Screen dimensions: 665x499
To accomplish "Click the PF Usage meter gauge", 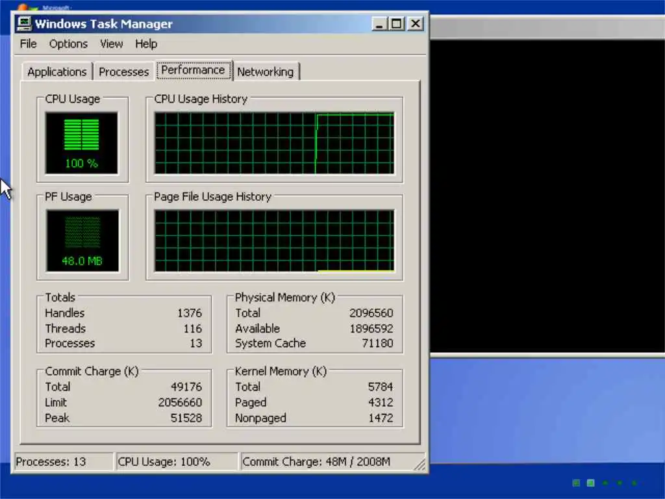I will click(x=82, y=240).
